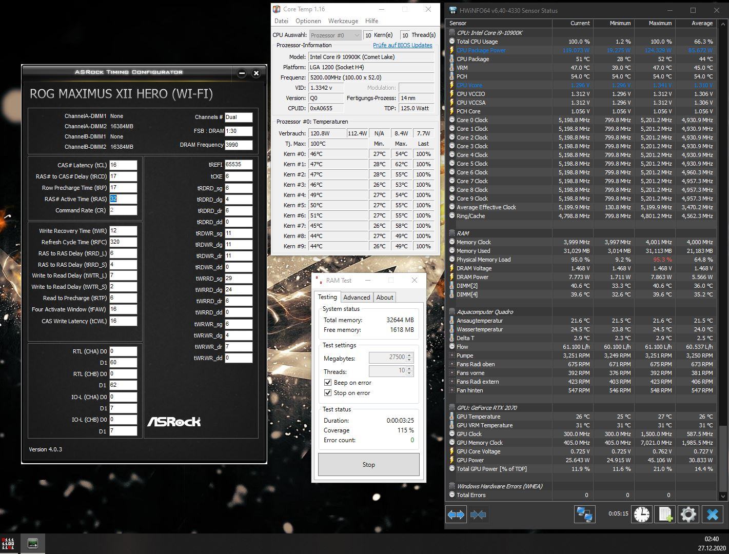Open Hilfe menu in Core Temp

(x=372, y=21)
